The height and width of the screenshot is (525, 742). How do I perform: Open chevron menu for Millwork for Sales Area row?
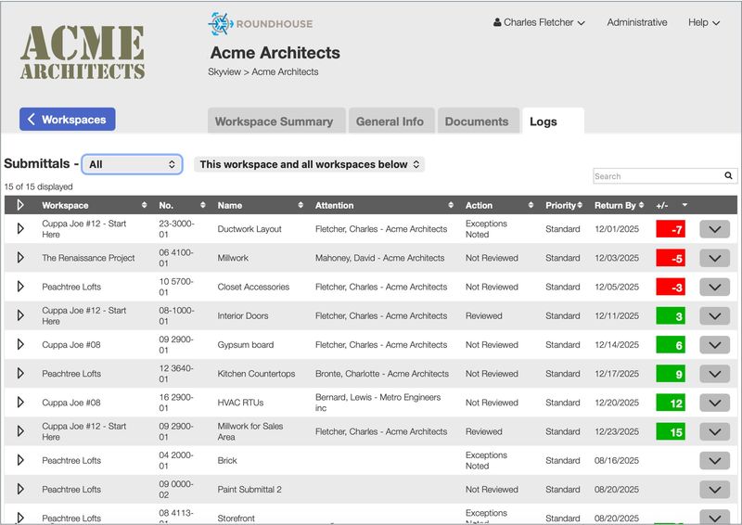click(x=714, y=431)
